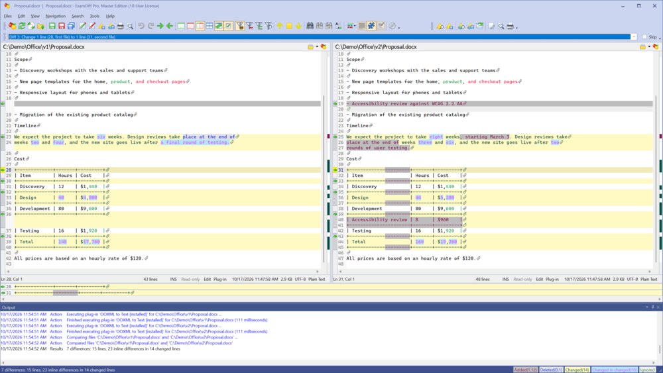Toggle the green highlighted compare-option icon

point(219,27)
